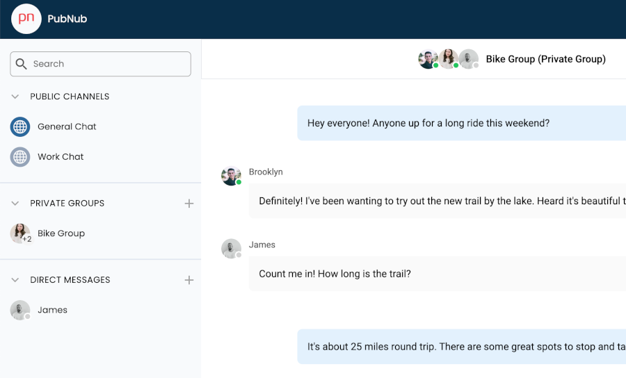Add a new private group
626x378 pixels.
pos(189,204)
